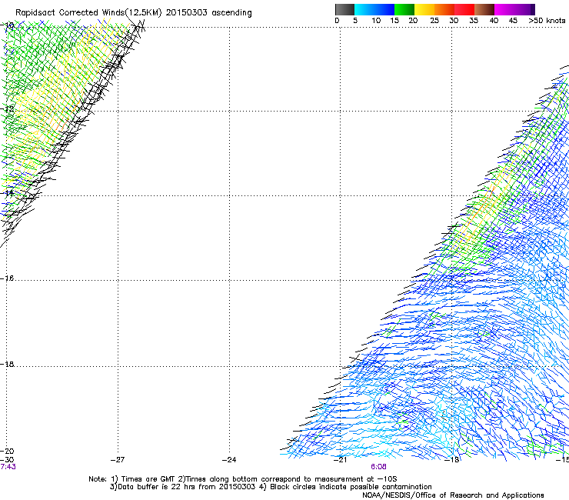Click the 'NOAA/NESDIS/Office of Research and Applications' credit
This screenshot has height=500, width=569.
(453, 495)
